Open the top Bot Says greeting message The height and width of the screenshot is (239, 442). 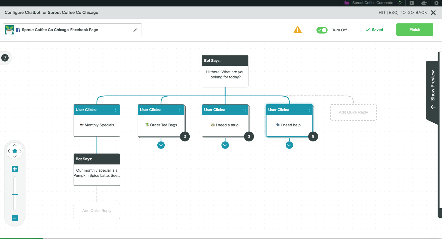tap(225, 71)
